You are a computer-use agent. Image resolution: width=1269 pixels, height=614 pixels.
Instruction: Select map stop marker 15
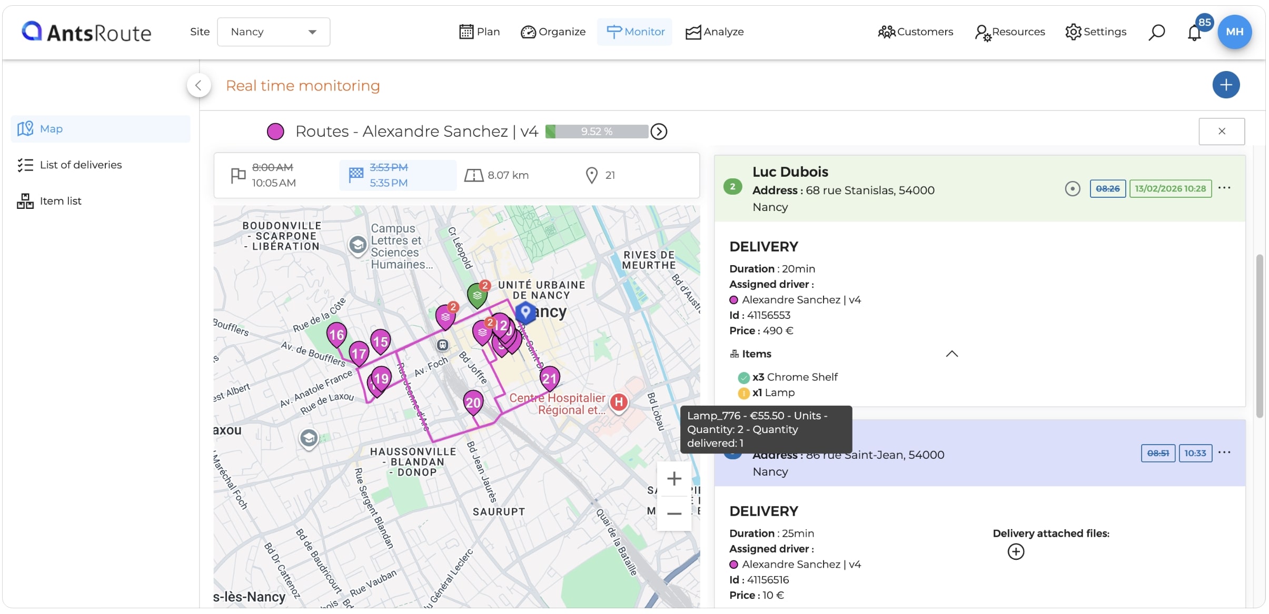pyautogui.click(x=380, y=342)
